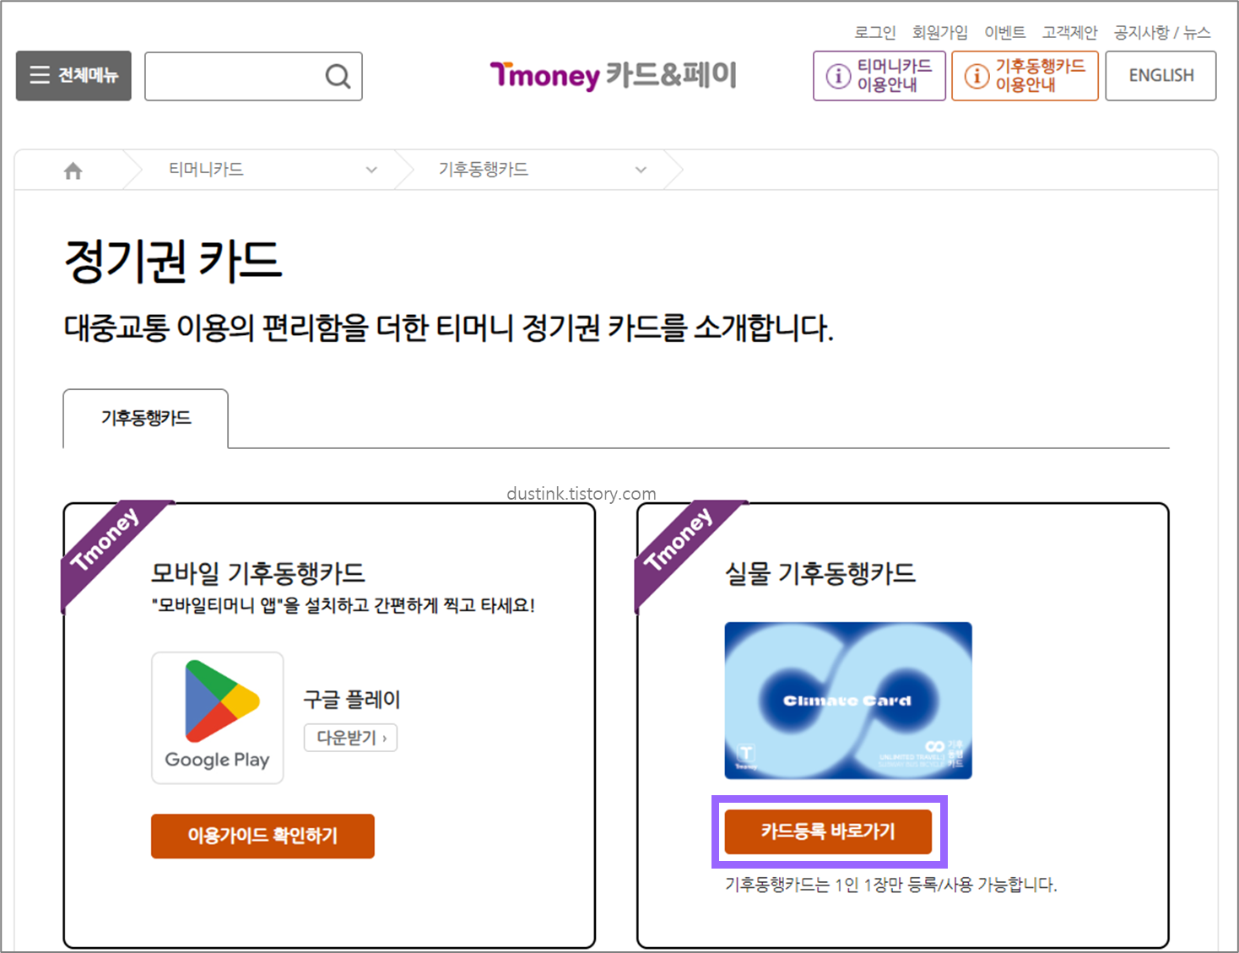The image size is (1239, 953).
Task: Click the info icon in 티머니카드 이용안내
Action: (838, 76)
